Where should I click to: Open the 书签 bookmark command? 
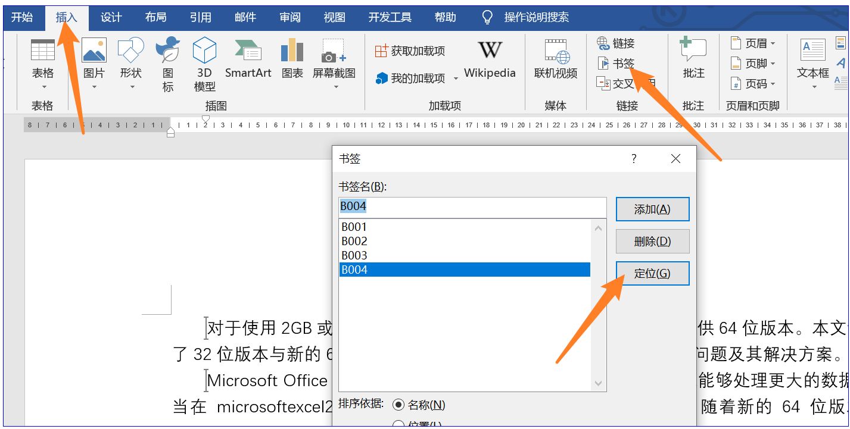click(x=616, y=63)
